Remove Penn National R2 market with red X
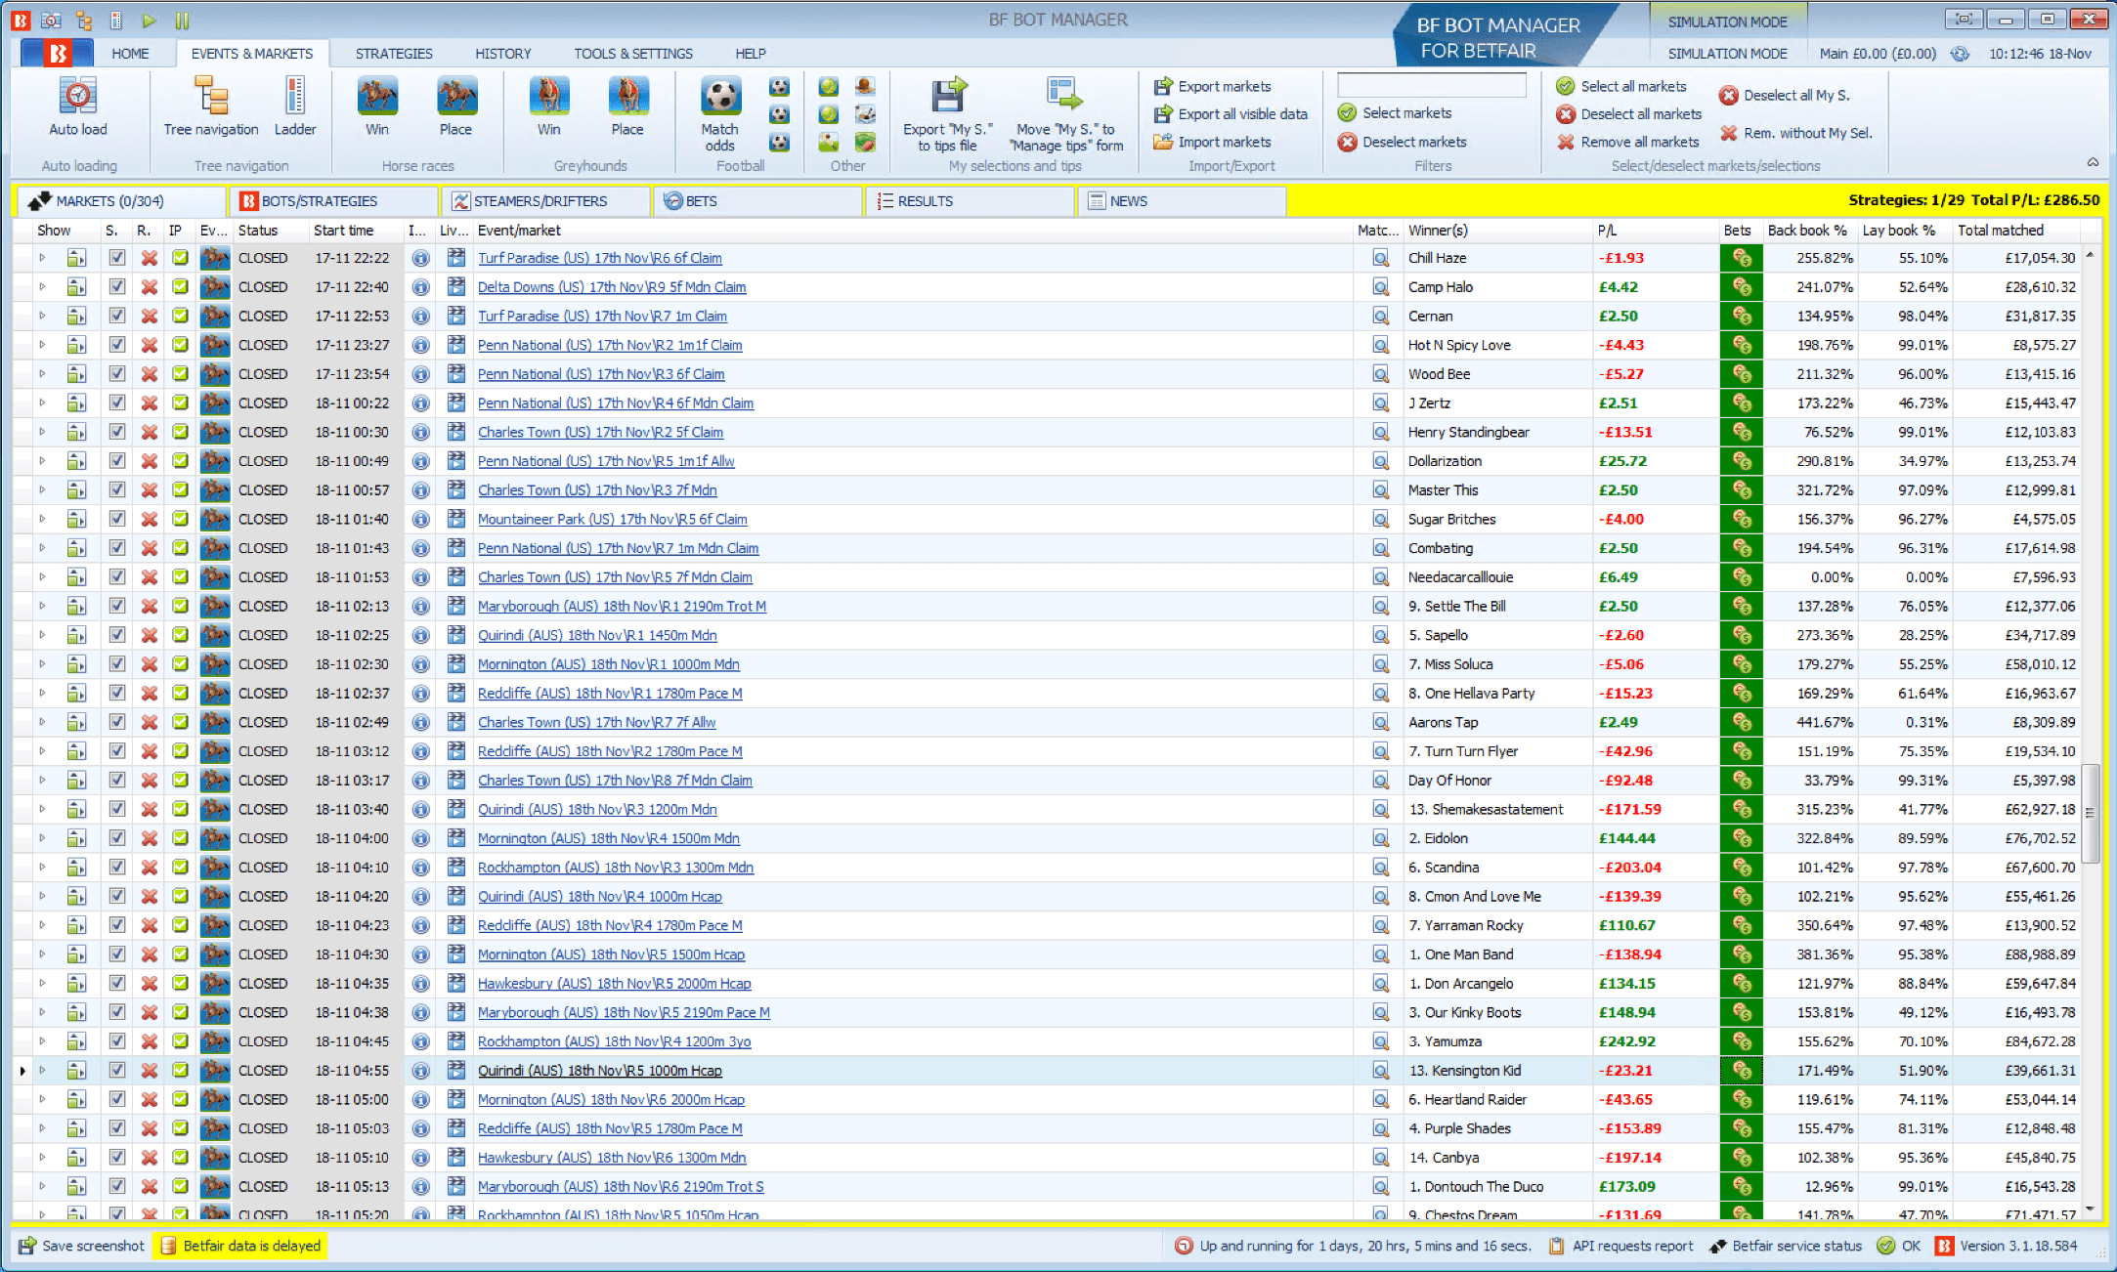Screen dimensions: 2117x1272 [149, 346]
